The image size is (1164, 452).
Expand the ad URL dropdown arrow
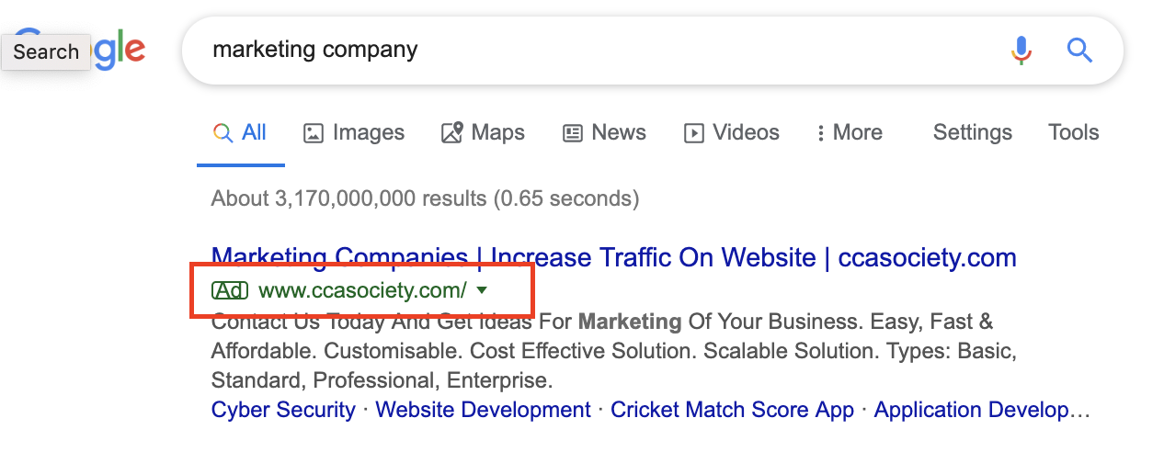click(x=482, y=291)
